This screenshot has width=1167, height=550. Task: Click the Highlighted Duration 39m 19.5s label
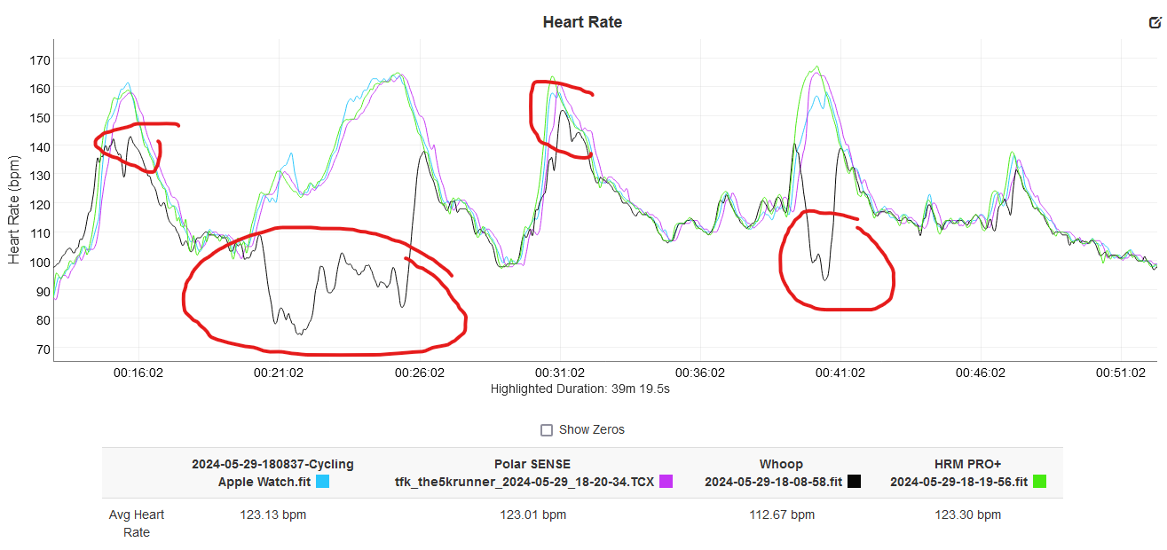click(583, 388)
